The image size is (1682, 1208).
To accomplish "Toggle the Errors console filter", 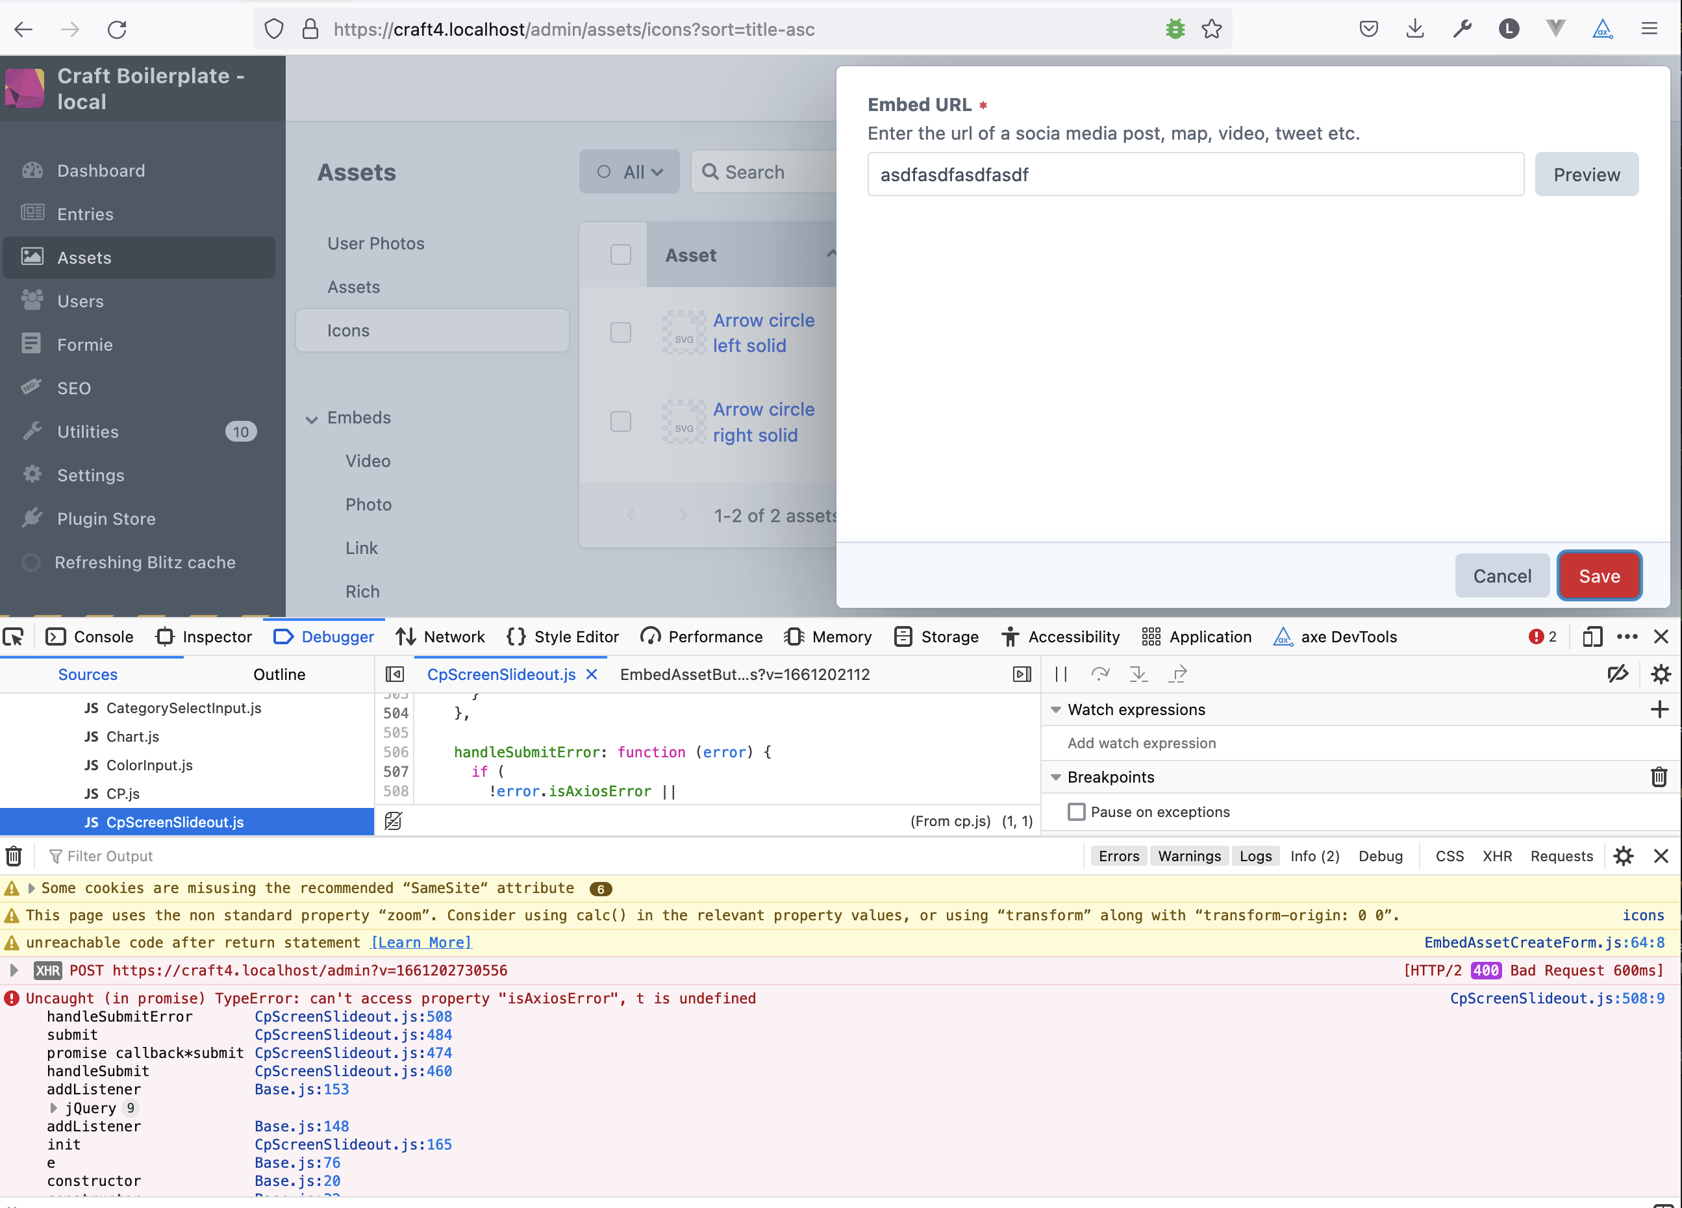I will click(x=1118, y=856).
